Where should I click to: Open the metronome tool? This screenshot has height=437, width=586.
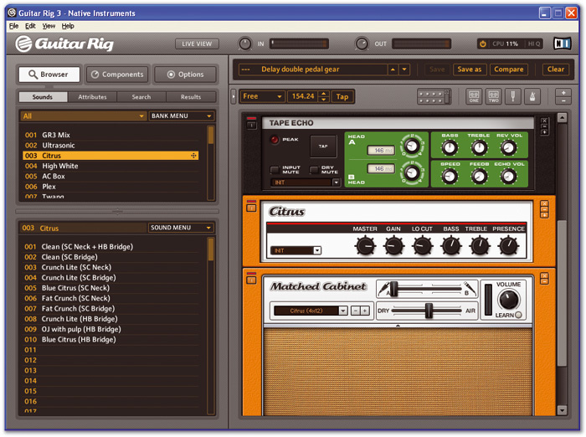coord(532,96)
